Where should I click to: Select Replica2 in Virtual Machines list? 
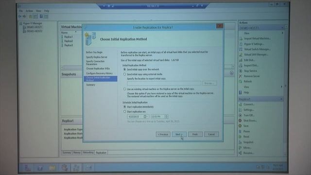(69, 41)
